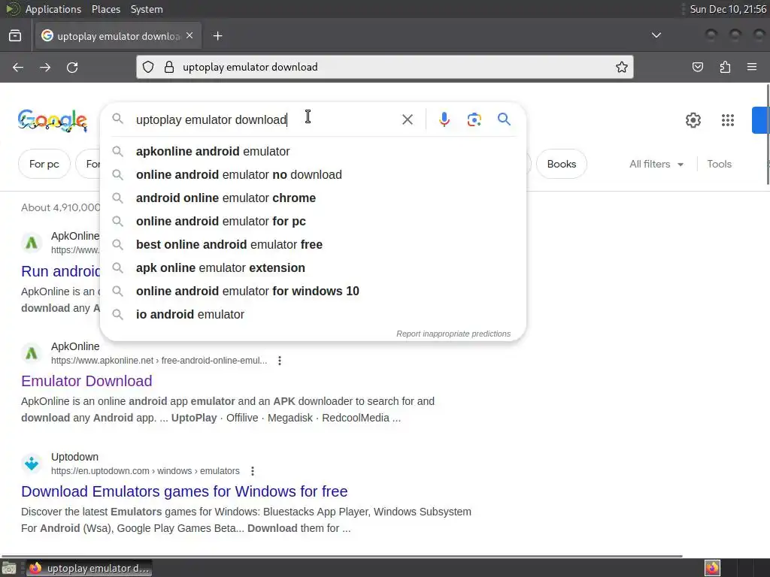
Task: Bookmark this page with the star
Action: click(x=622, y=67)
